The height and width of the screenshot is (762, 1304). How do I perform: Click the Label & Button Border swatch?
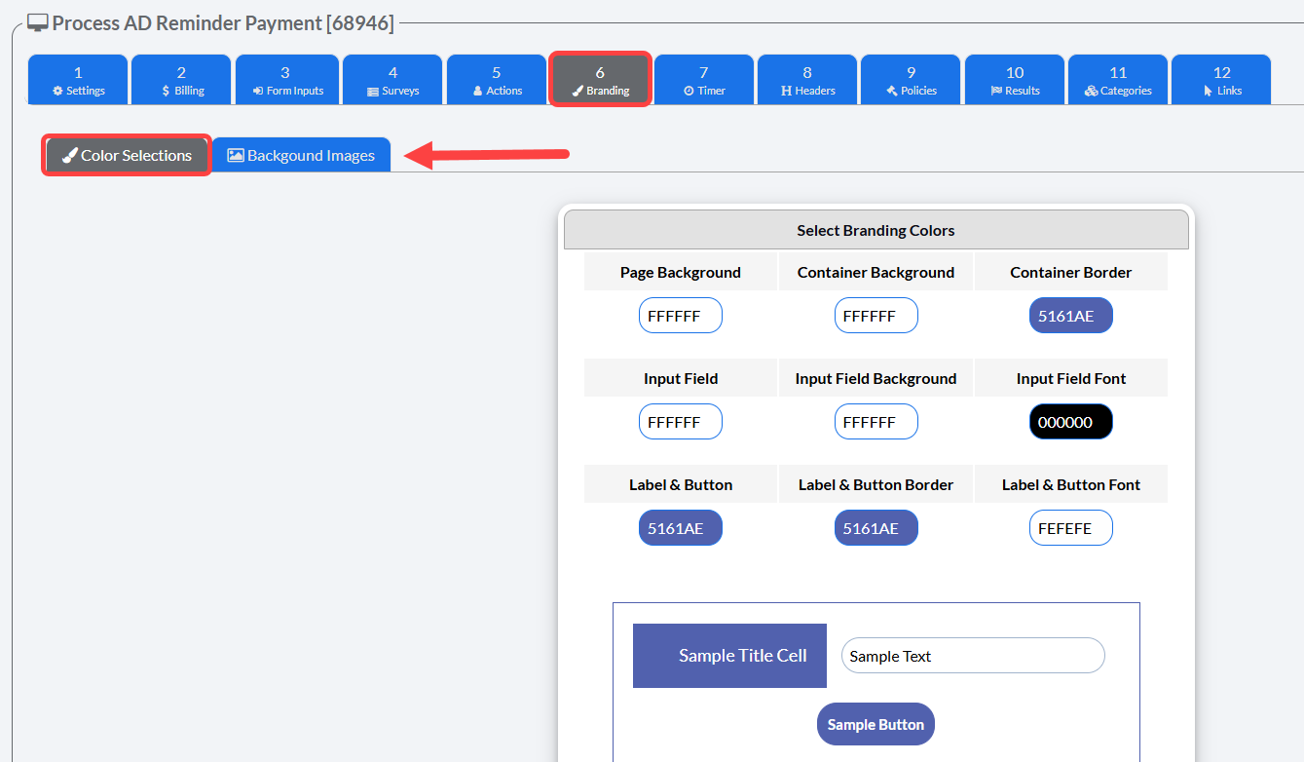[876, 528]
